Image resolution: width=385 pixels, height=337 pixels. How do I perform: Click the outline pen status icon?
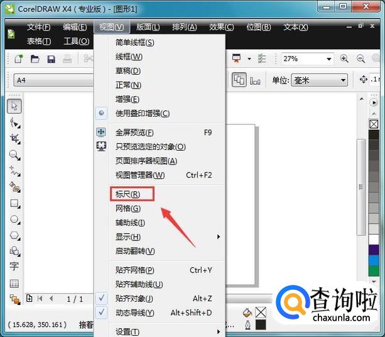[x=247, y=325]
